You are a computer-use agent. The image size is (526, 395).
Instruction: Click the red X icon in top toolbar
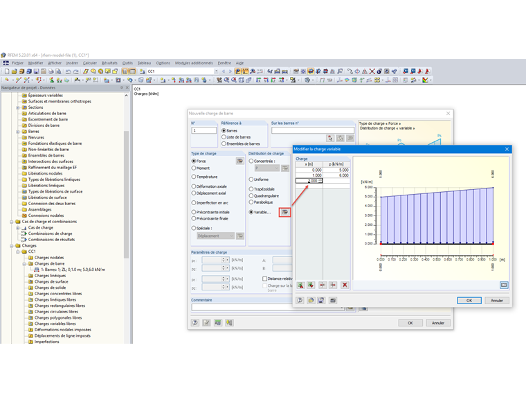pos(372,71)
